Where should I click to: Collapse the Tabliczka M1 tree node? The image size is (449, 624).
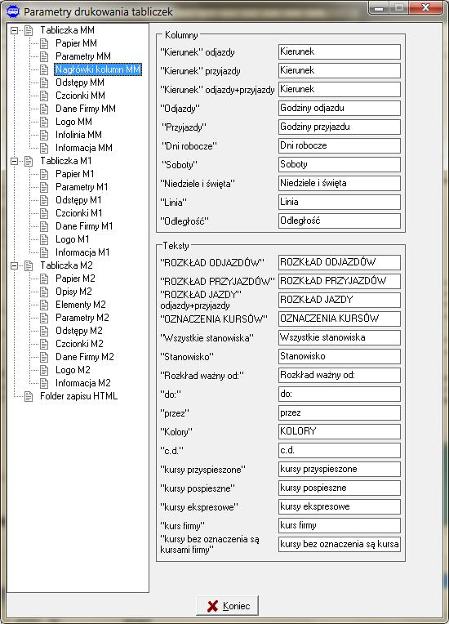[15, 161]
